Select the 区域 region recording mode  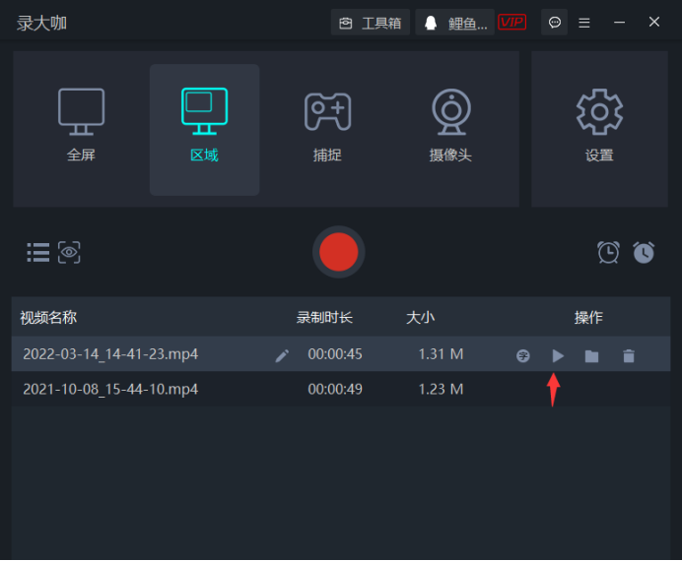[204, 126]
